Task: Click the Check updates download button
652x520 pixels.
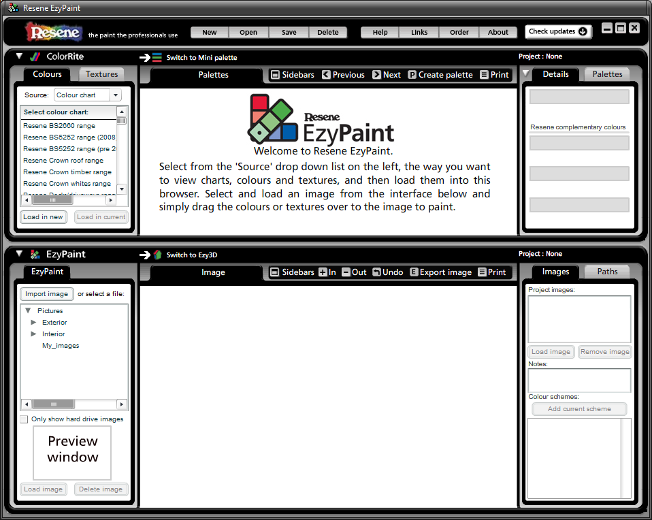Action: (557, 31)
